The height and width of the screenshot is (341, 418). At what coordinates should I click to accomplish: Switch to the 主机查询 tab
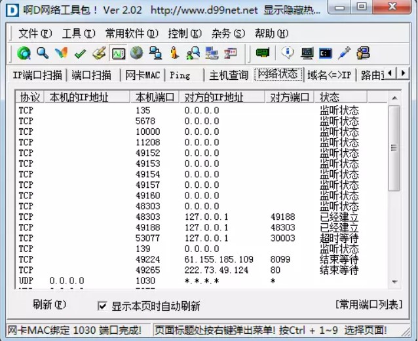point(229,75)
